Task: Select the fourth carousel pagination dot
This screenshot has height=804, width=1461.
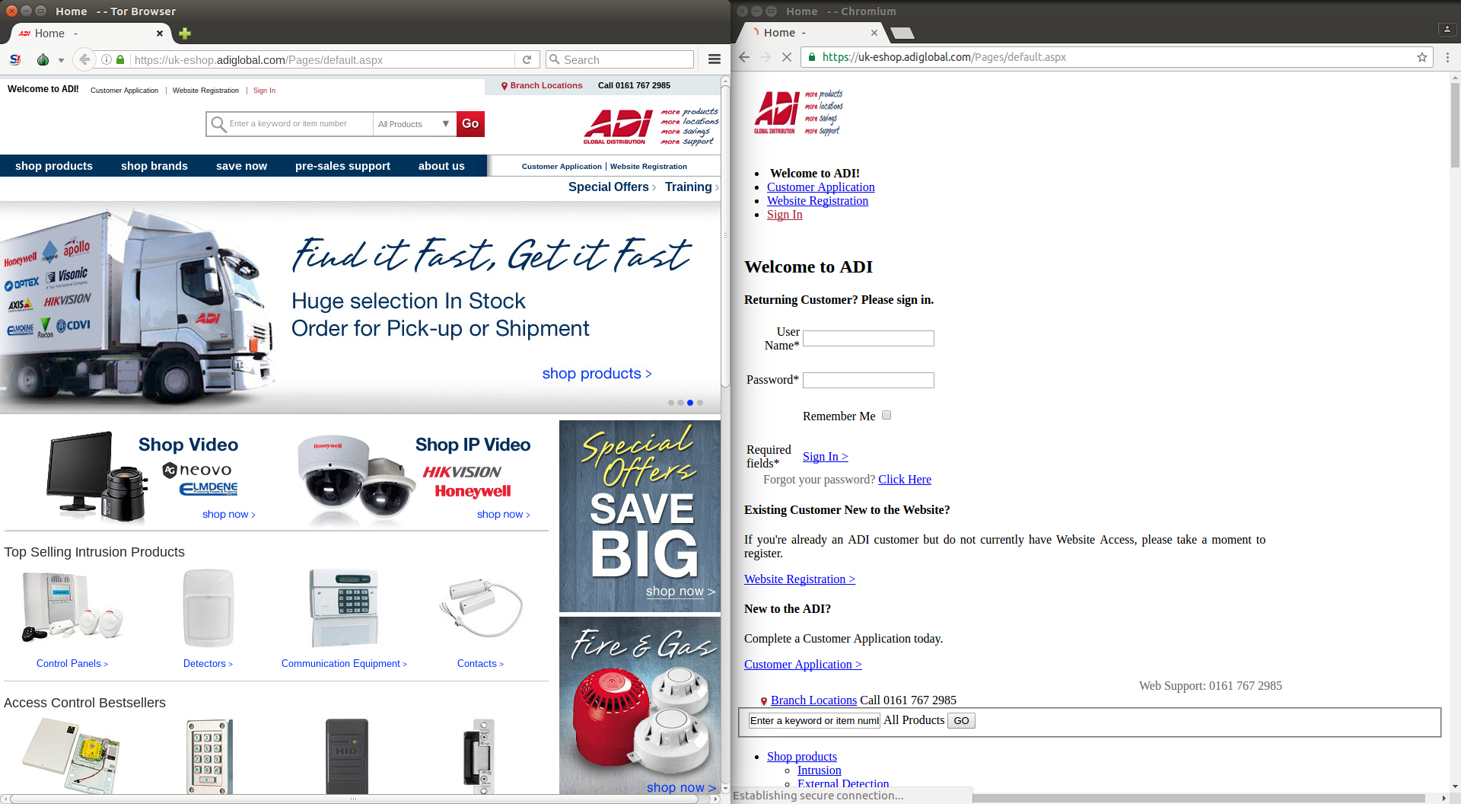Action: point(700,403)
